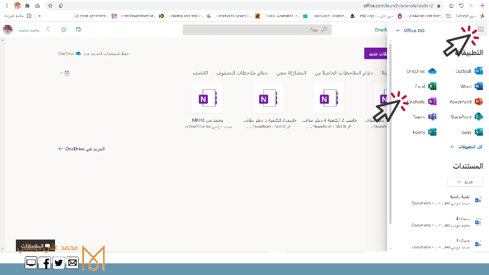Open دفاتر الملاحظات الخاصة بي tab
The width and height of the screenshot is (489, 275).
(x=344, y=73)
